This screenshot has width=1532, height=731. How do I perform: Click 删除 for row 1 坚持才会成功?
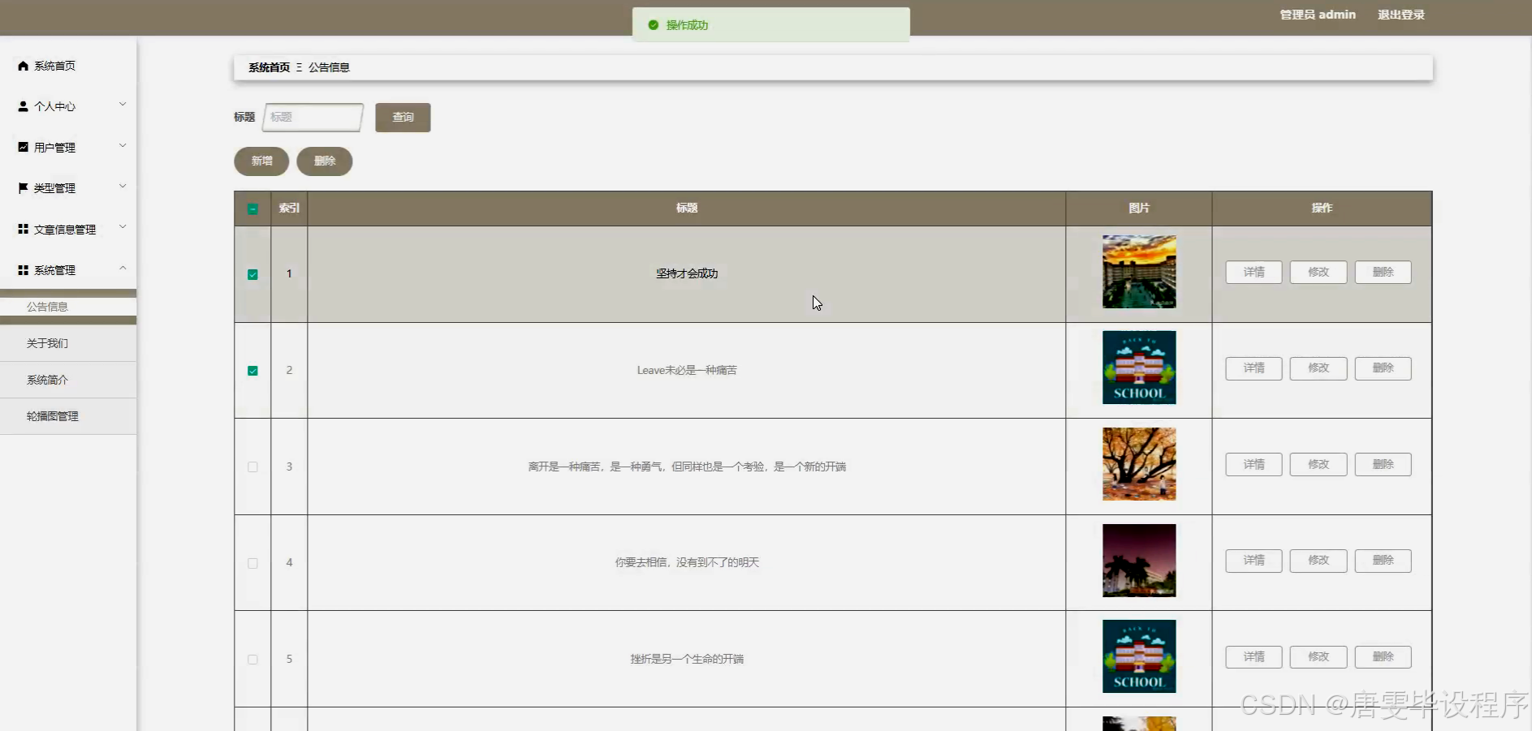1383,273
